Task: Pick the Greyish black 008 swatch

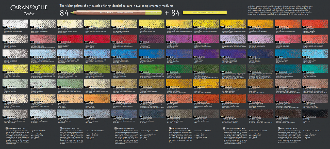Action: [152, 113]
